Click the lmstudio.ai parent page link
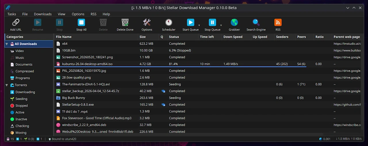The height and width of the screenshot is (146, 368). pos(347,44)
